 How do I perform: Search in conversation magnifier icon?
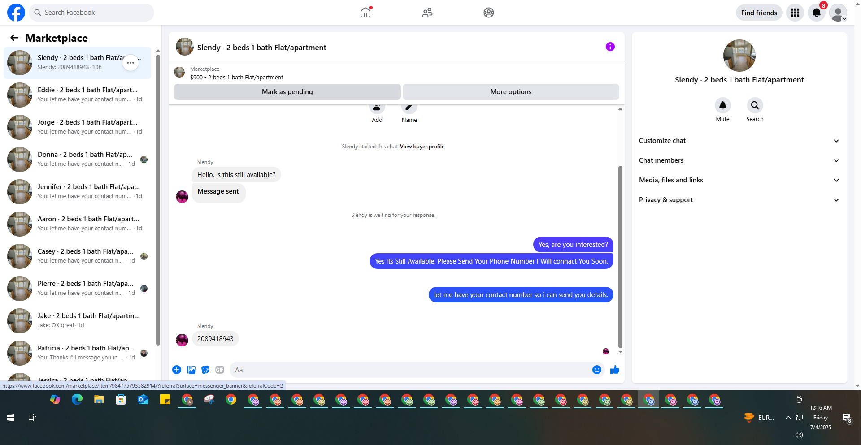pyautogui.click(x=755, y=105)
